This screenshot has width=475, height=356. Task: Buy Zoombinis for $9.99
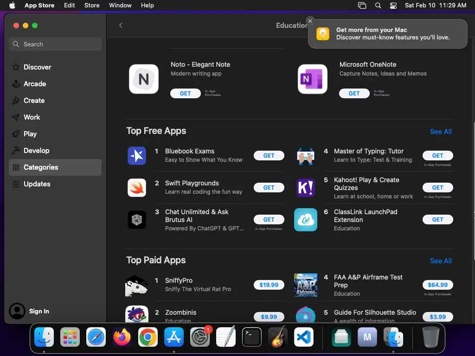[269, 317]
